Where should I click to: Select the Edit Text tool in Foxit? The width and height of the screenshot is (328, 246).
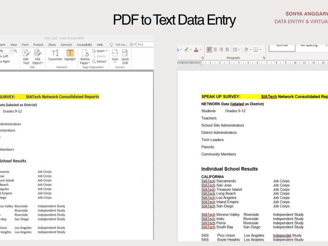coord(26,57)
